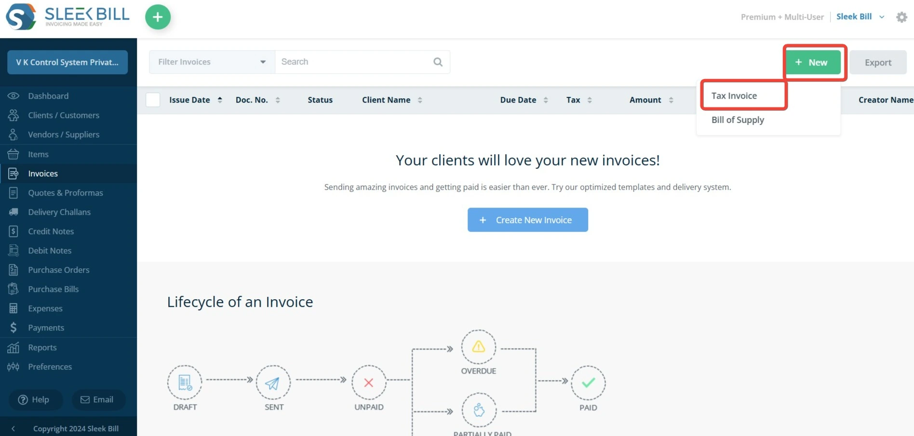
Task: Click the Sleek Bill logo
Action: tap(67, 17)
